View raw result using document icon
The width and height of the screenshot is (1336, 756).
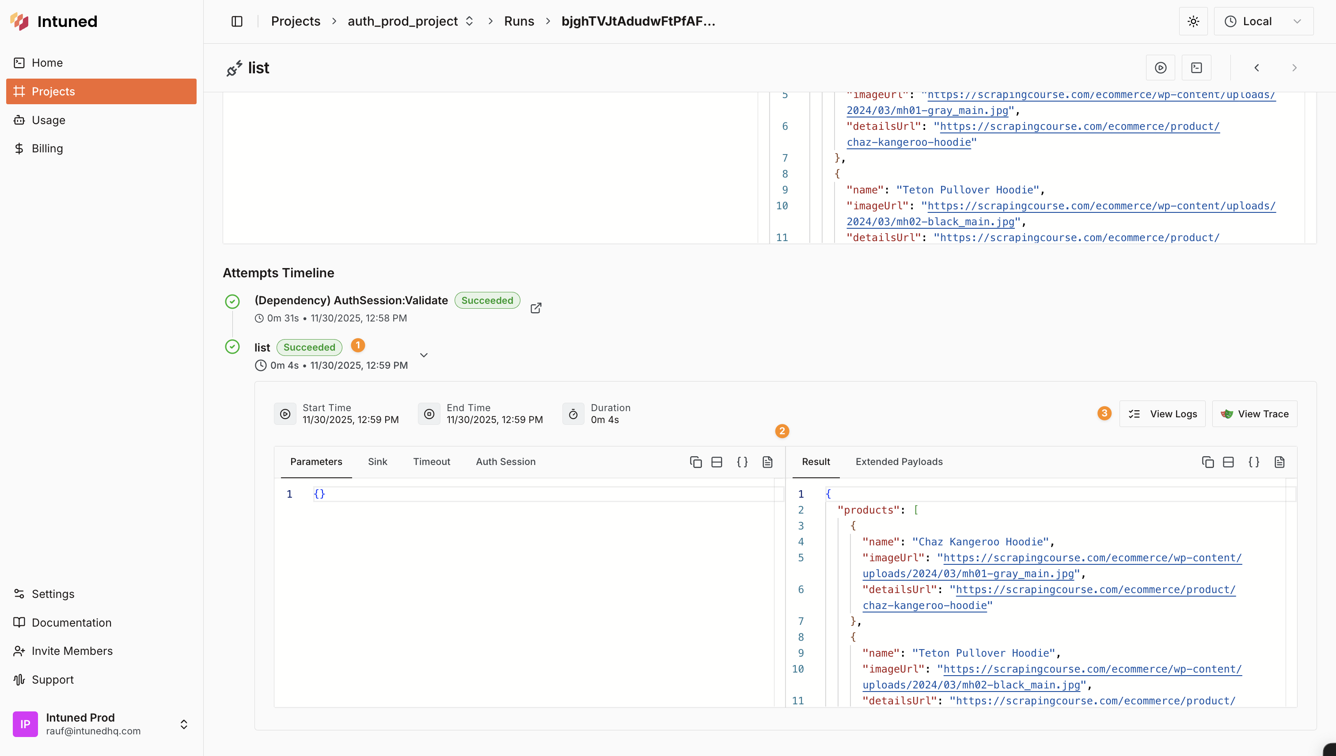click(1279, 462)
